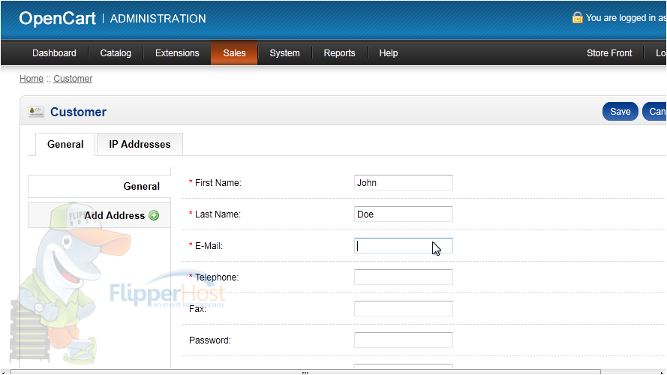This screenshot has height=375, width=667.
Task: Click the ADMINISTRATION header text
Action: coord(158,19)
